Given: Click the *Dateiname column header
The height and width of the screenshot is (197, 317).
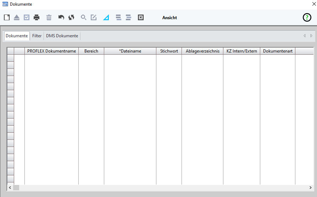Looking at the screenshot, I should click(130, 51).
